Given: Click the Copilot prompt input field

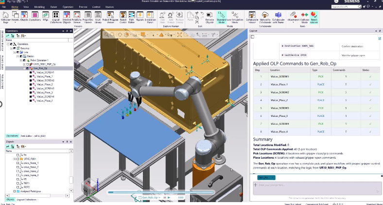Looking at the screenshot, I should coord(317,188).
